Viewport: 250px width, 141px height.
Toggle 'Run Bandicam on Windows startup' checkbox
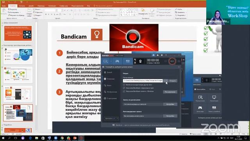pos(124,91)
